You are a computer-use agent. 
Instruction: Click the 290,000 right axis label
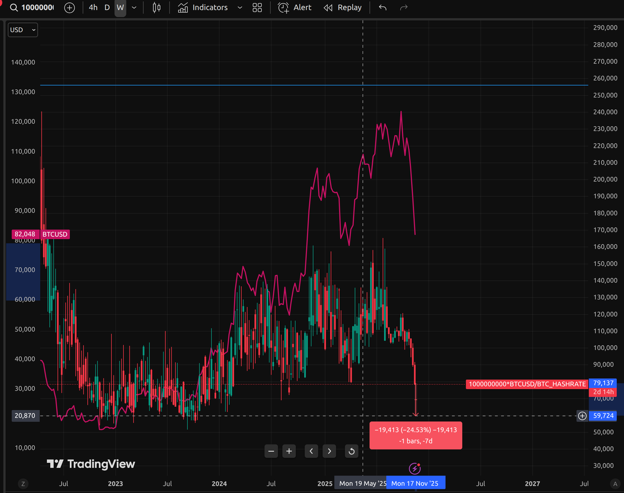pyautogui.click(x=605, y=28)
